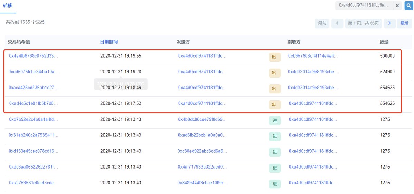Click 进 badge in 0xdc3aa86522622781f row
414x194 pixels.
pos(275,168)
